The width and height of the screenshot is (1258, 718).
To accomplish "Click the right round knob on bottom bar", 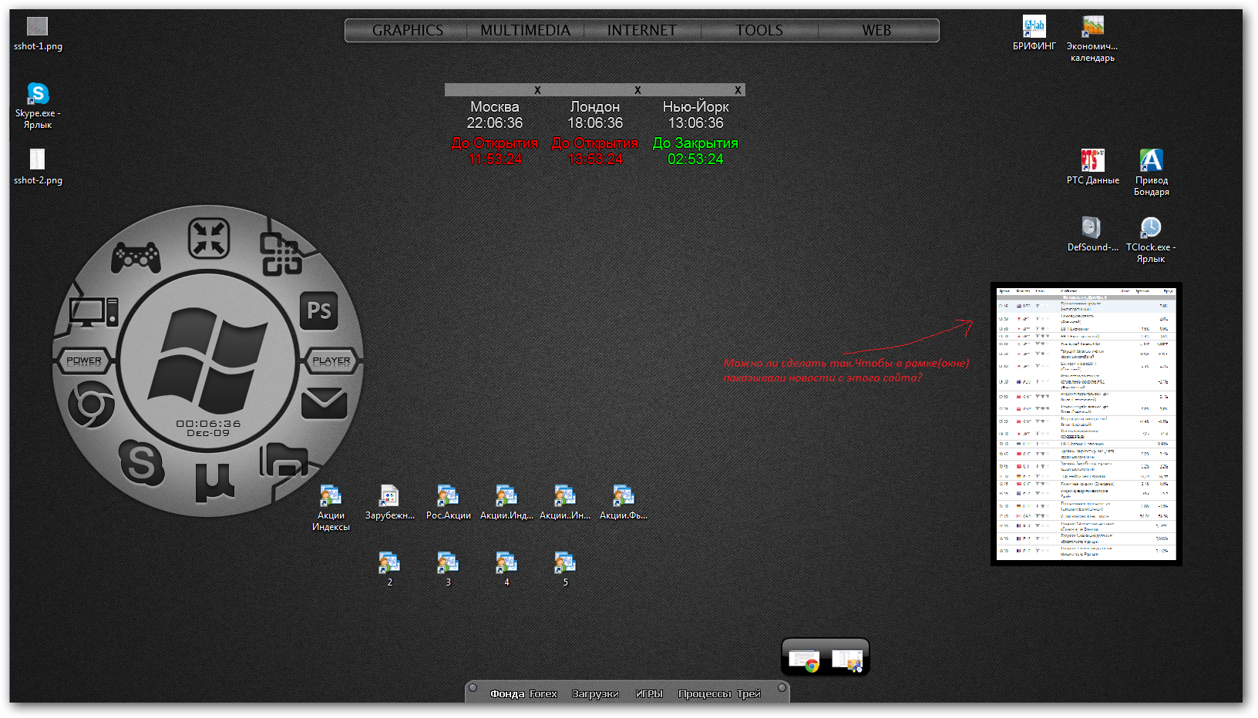I will (x=782, y=688).
